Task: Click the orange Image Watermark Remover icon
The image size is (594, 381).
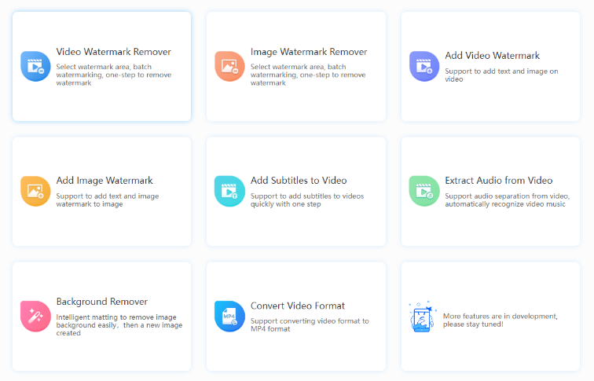Action: coord(229,66)
